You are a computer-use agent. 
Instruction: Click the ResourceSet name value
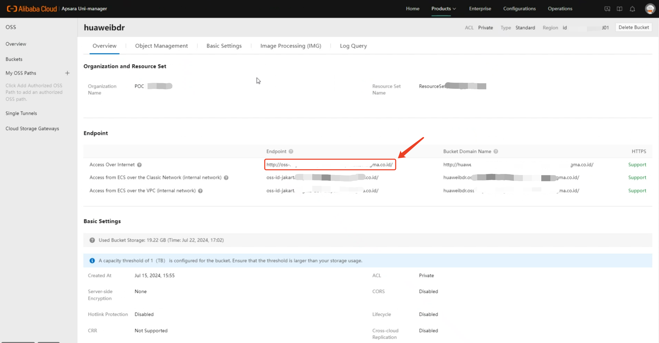coord(452,86)
